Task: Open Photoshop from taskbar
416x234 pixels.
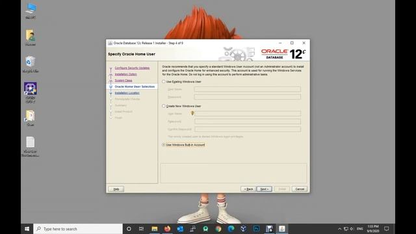Action: pyautogui.click(x=256, y=229)
